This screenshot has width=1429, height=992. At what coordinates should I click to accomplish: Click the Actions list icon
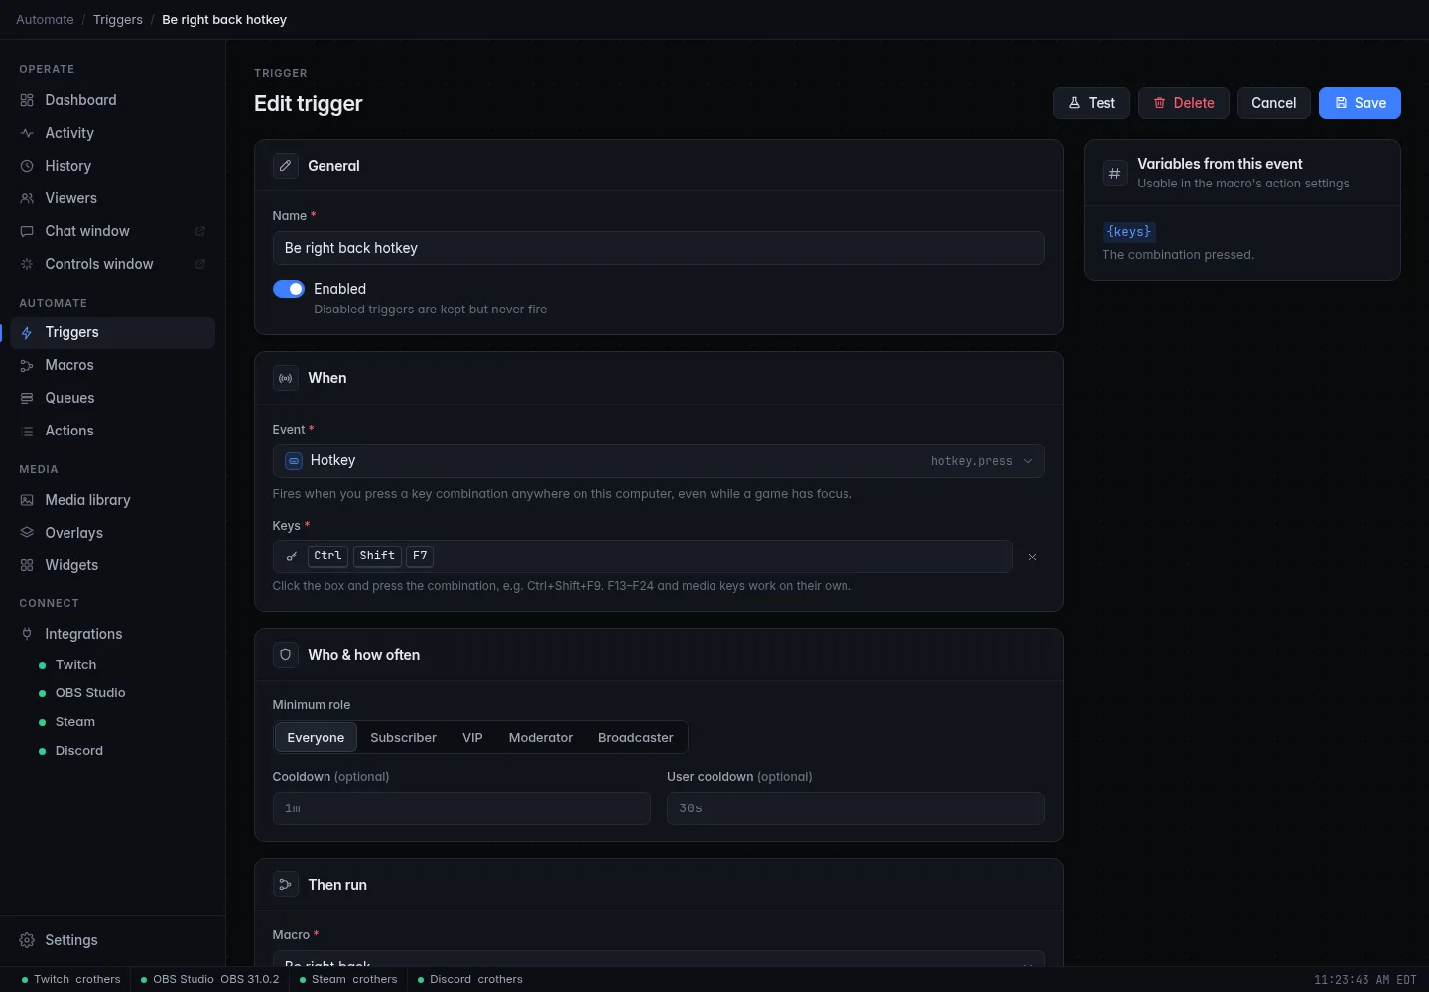27,432
